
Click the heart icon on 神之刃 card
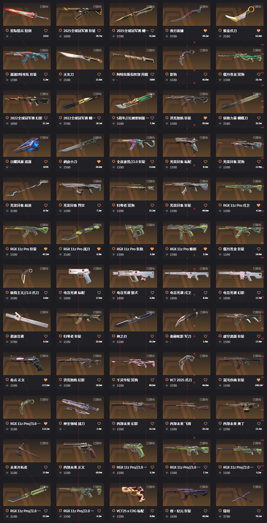(x=152, y=336)
